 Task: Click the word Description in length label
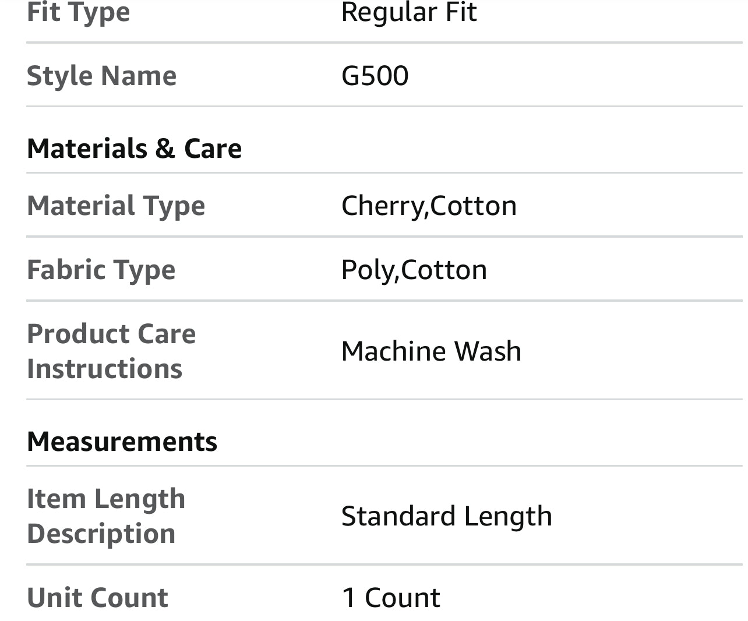101,534
